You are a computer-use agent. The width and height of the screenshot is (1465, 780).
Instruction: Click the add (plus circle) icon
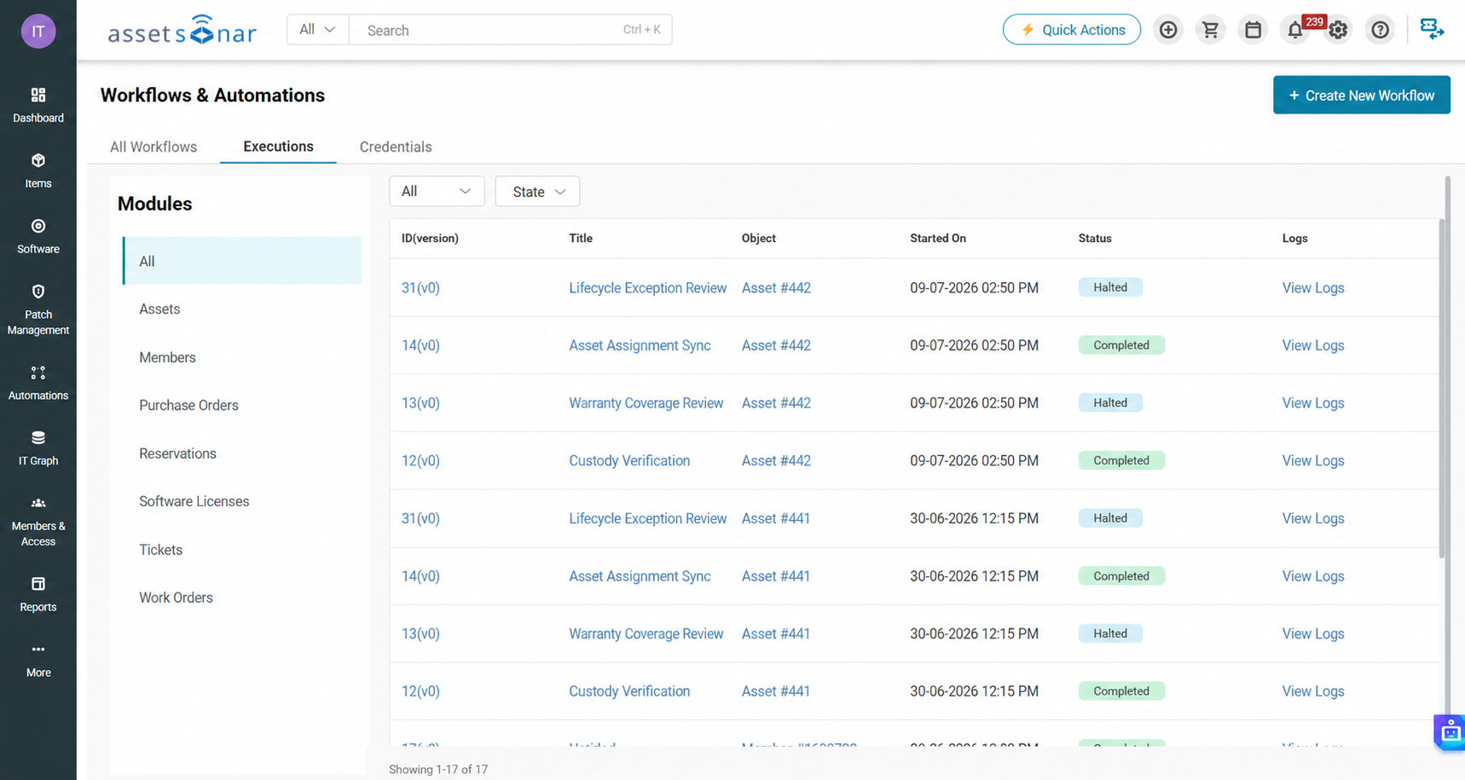pos(1167,30)
